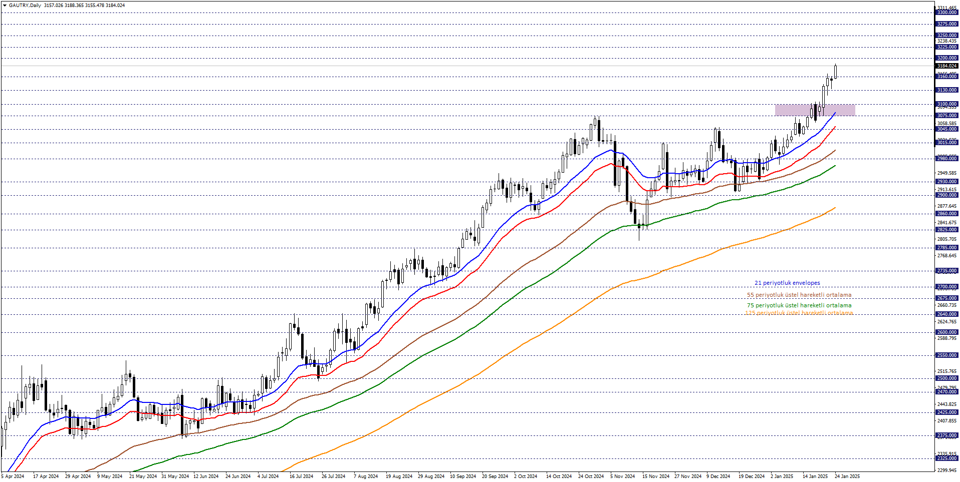Click the 3130.000 horizontal level label
This screenshot has width=960, height=482.
click(x=947, y=90)
